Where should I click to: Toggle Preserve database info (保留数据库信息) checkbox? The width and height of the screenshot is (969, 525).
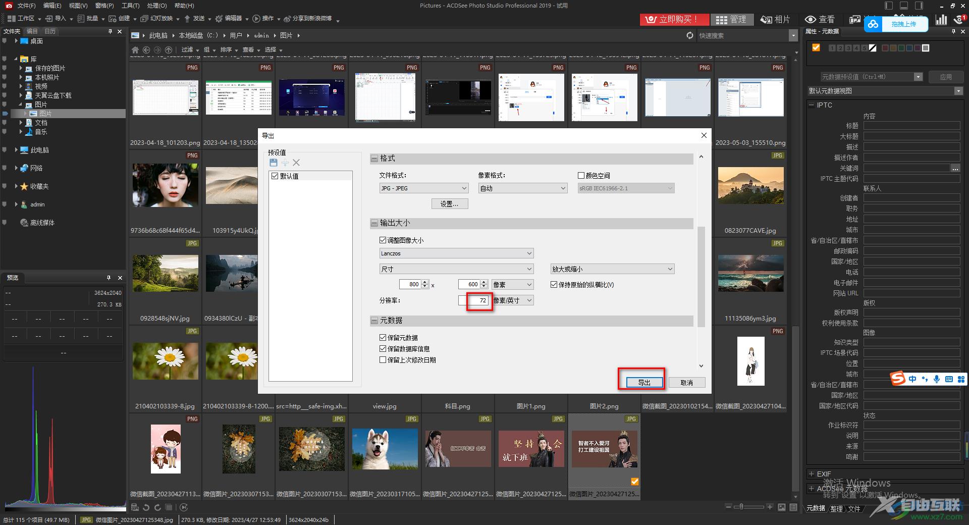point(383,349)
